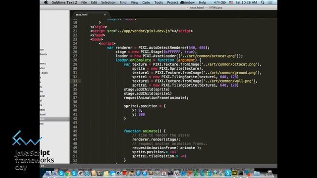Open Terminal from the Dock
Viewport: 317px width, 178px height.
(241, 173)
